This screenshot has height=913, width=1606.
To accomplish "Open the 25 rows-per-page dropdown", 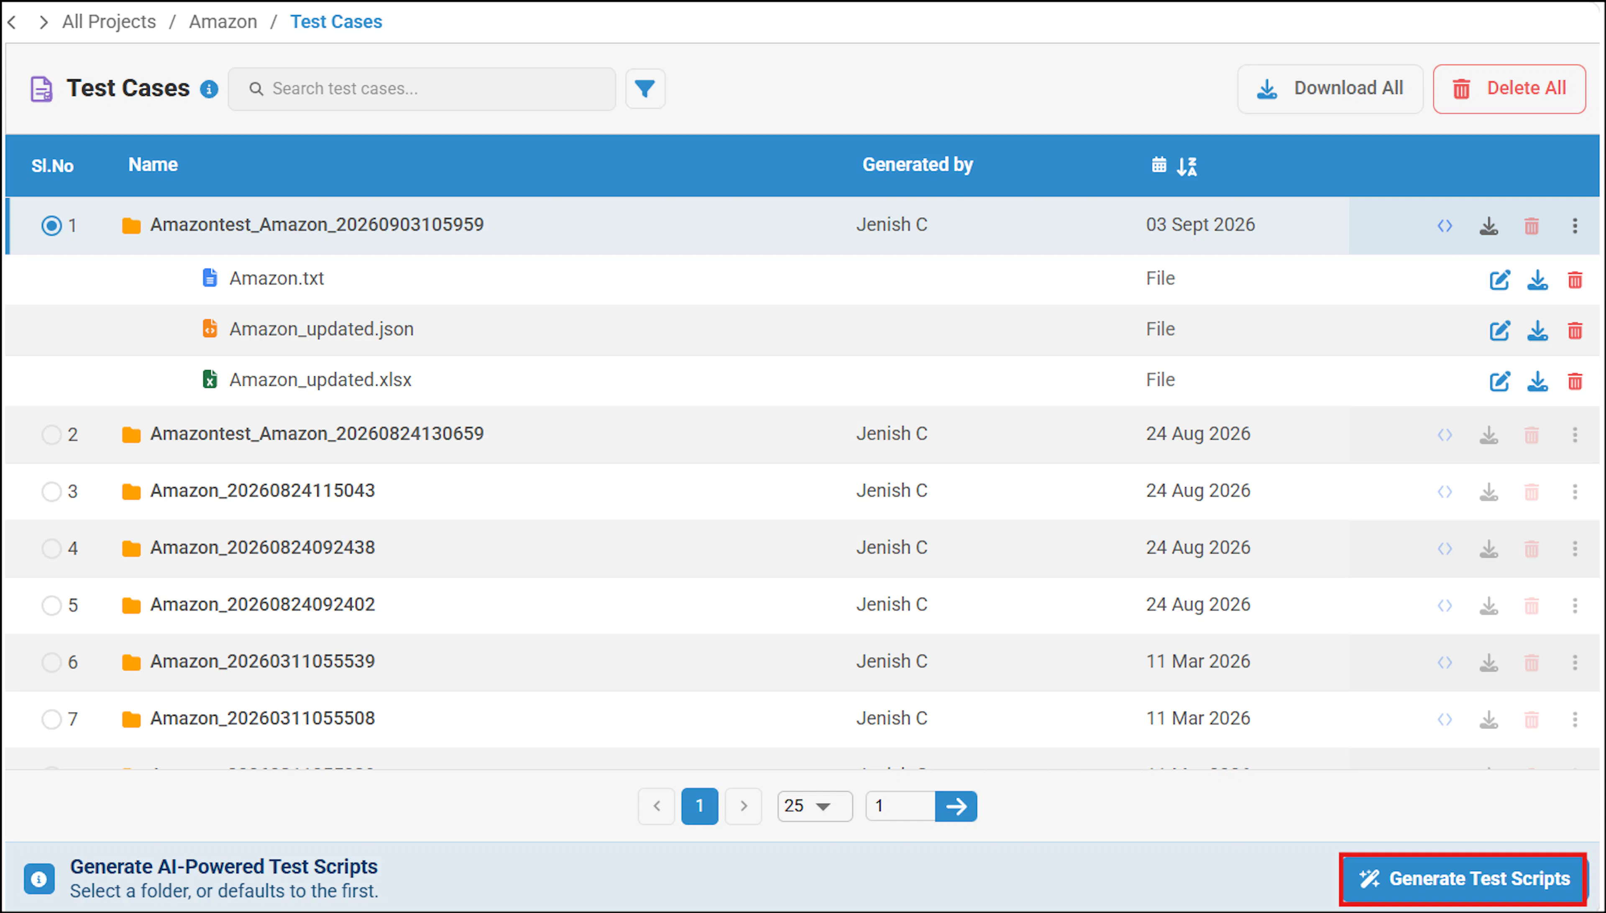I will [x=814, y=806].
